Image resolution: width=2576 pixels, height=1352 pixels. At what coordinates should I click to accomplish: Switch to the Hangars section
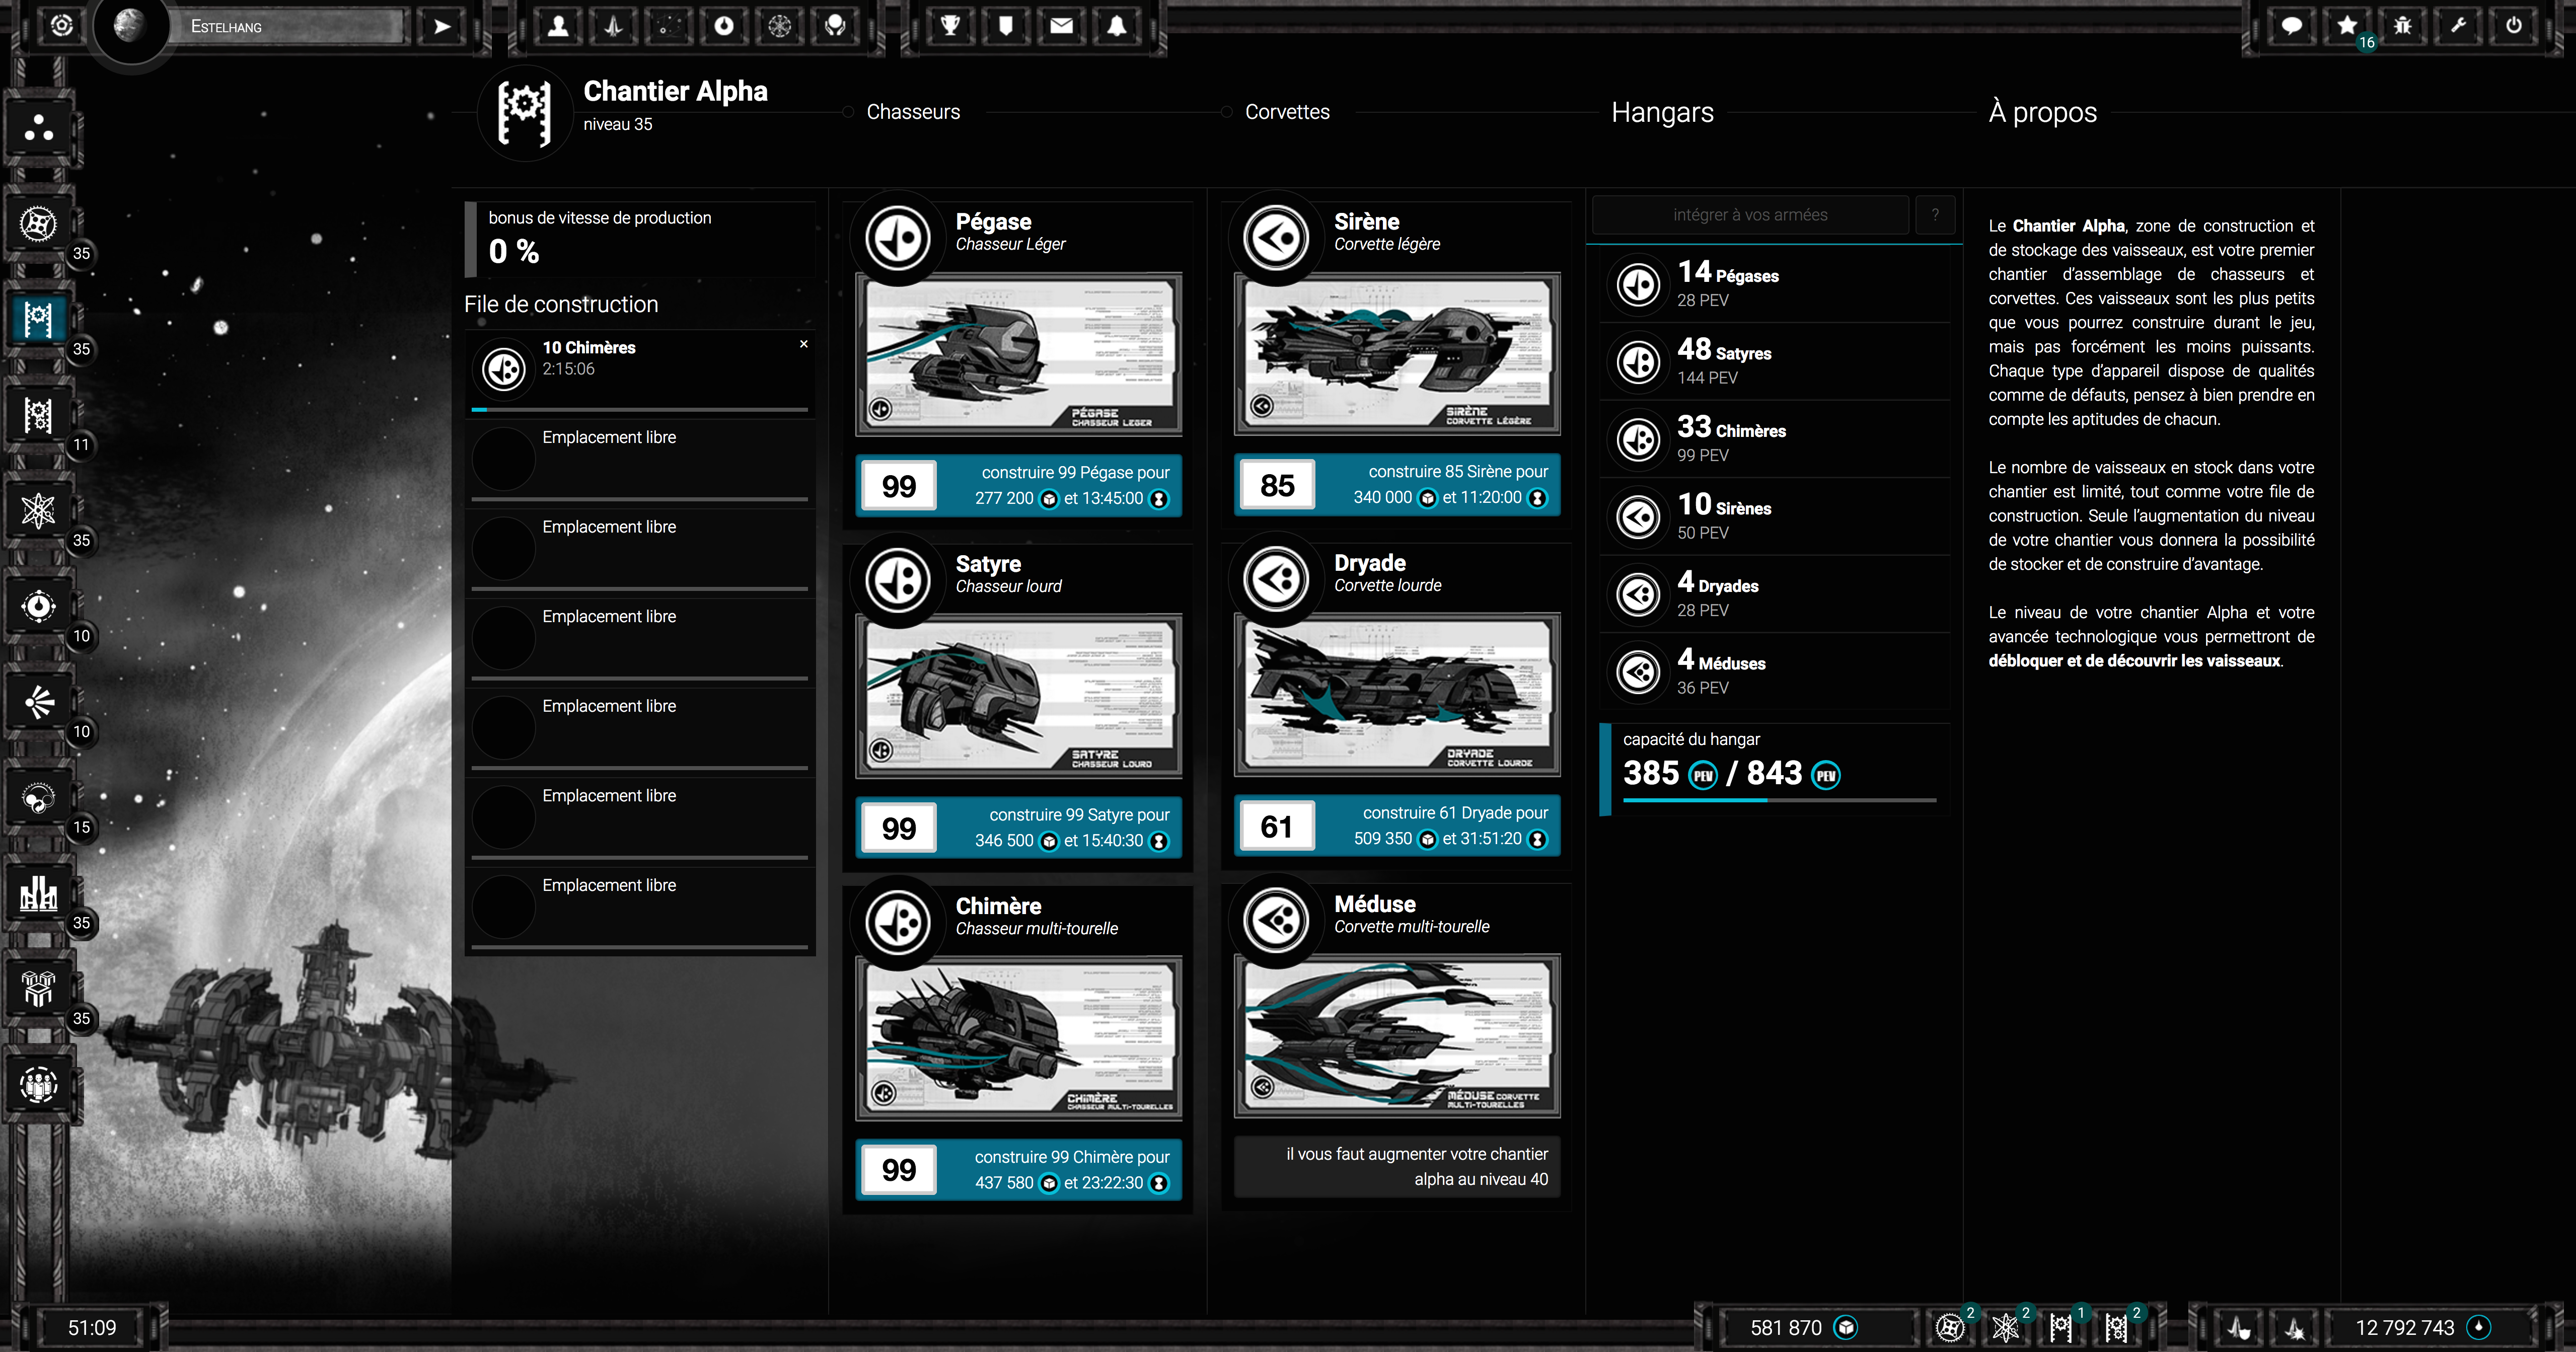(1662, 112)
